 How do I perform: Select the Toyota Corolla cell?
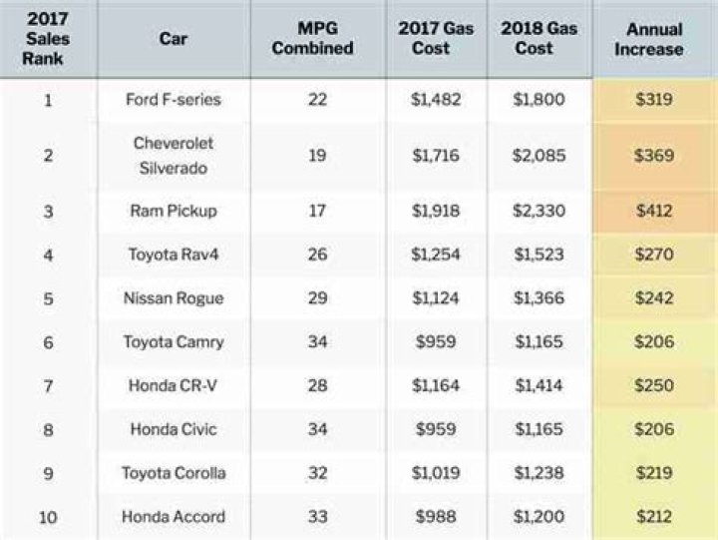pos(174,473)
